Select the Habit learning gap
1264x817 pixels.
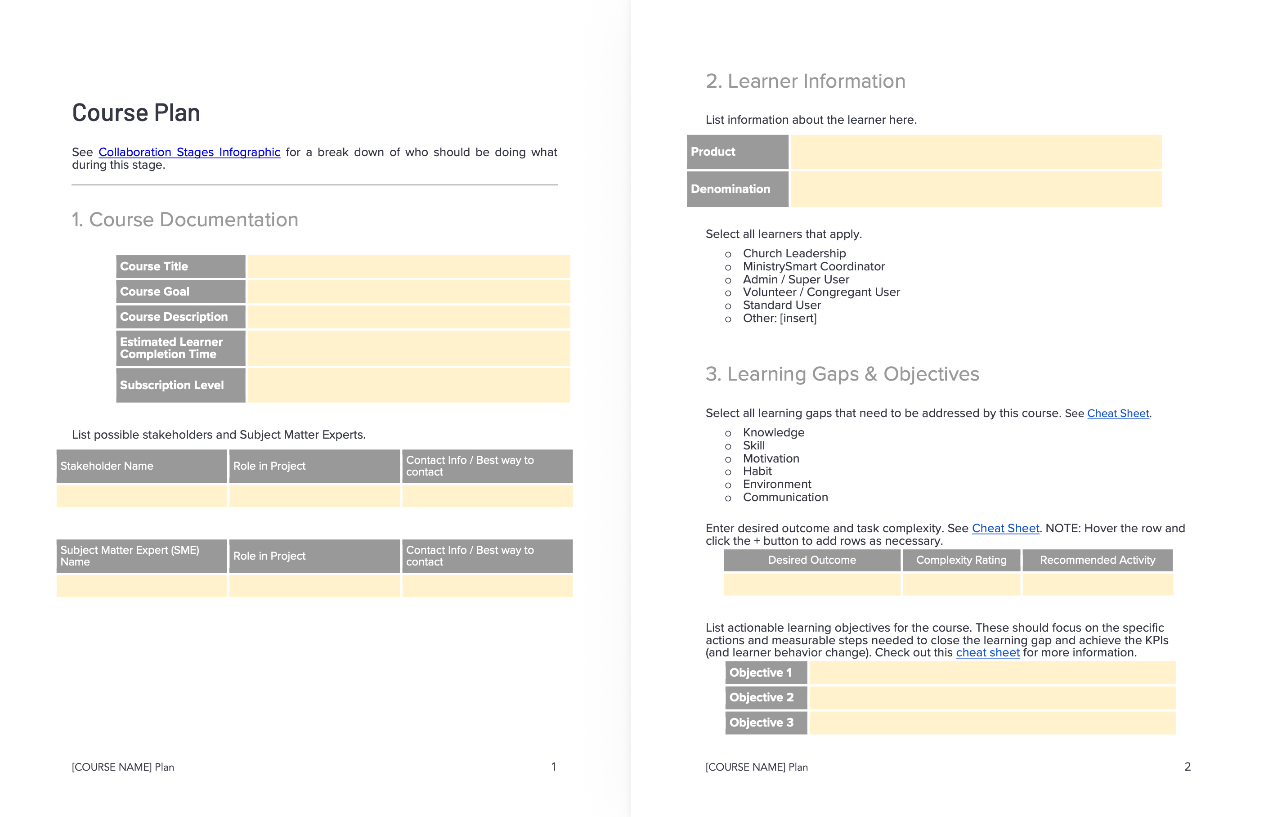coord(757,471)
